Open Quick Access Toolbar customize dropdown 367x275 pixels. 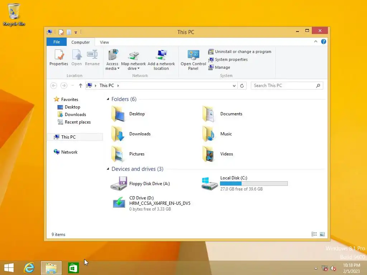(x=76, y=32)
